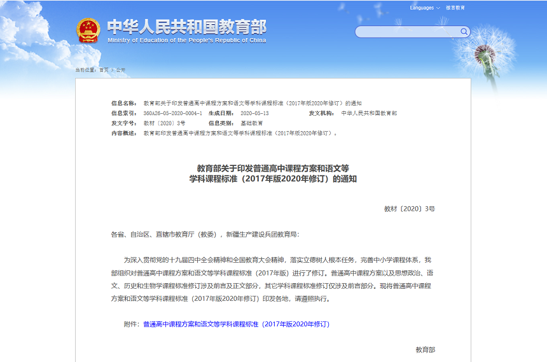The image size is (547, 362).
Task: Open the 微言教育 link
Action: pos(455,8)
